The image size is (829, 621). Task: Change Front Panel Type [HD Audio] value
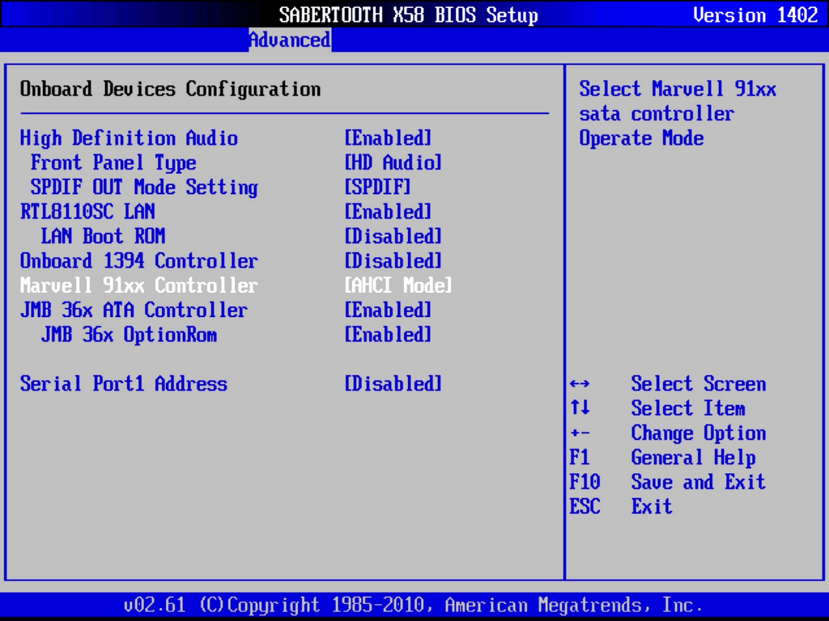point(393,163)
